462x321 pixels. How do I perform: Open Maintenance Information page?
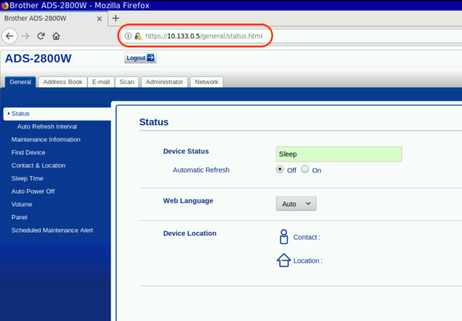point(45,140)
